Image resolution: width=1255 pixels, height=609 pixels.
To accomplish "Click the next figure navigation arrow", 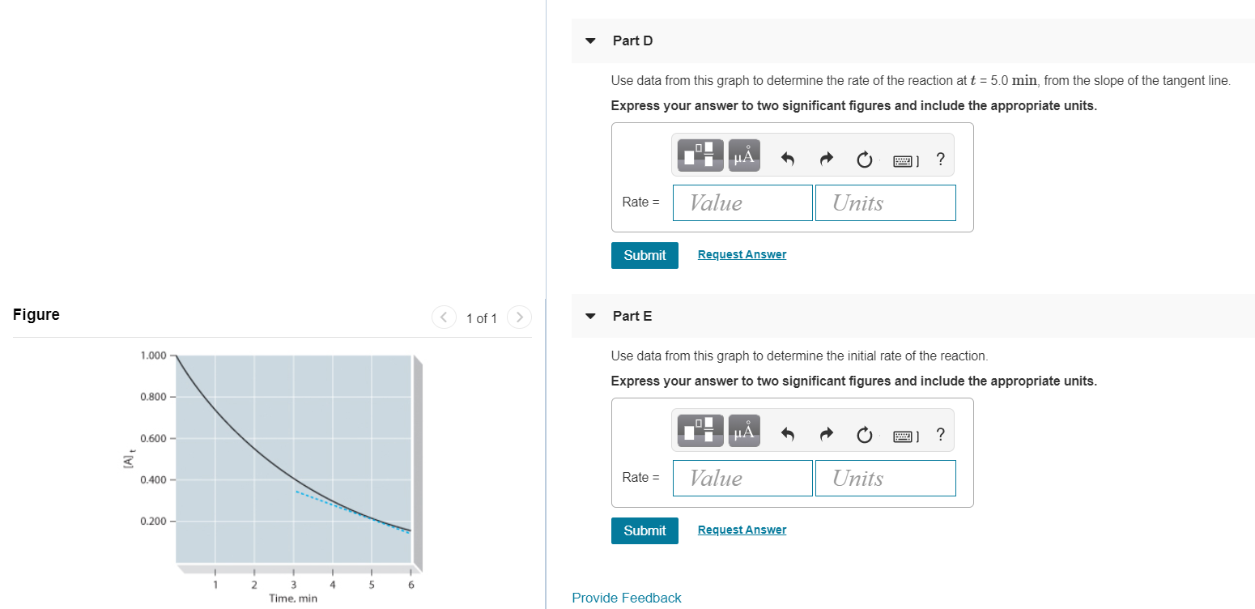I will click(x=519, y=317).
